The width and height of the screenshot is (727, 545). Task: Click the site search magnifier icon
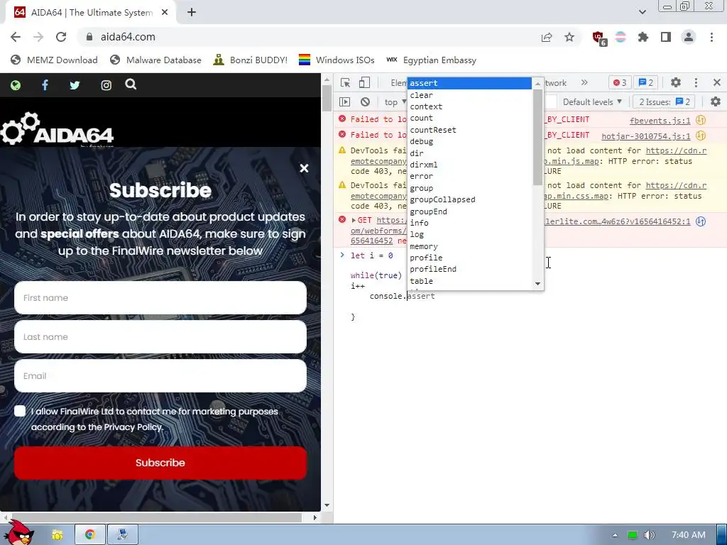pos(131,84)
